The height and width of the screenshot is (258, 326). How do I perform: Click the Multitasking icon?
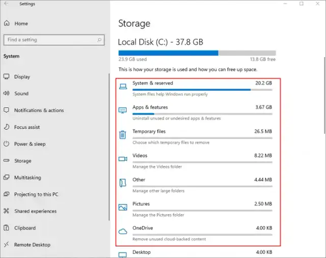coord(7,177)
